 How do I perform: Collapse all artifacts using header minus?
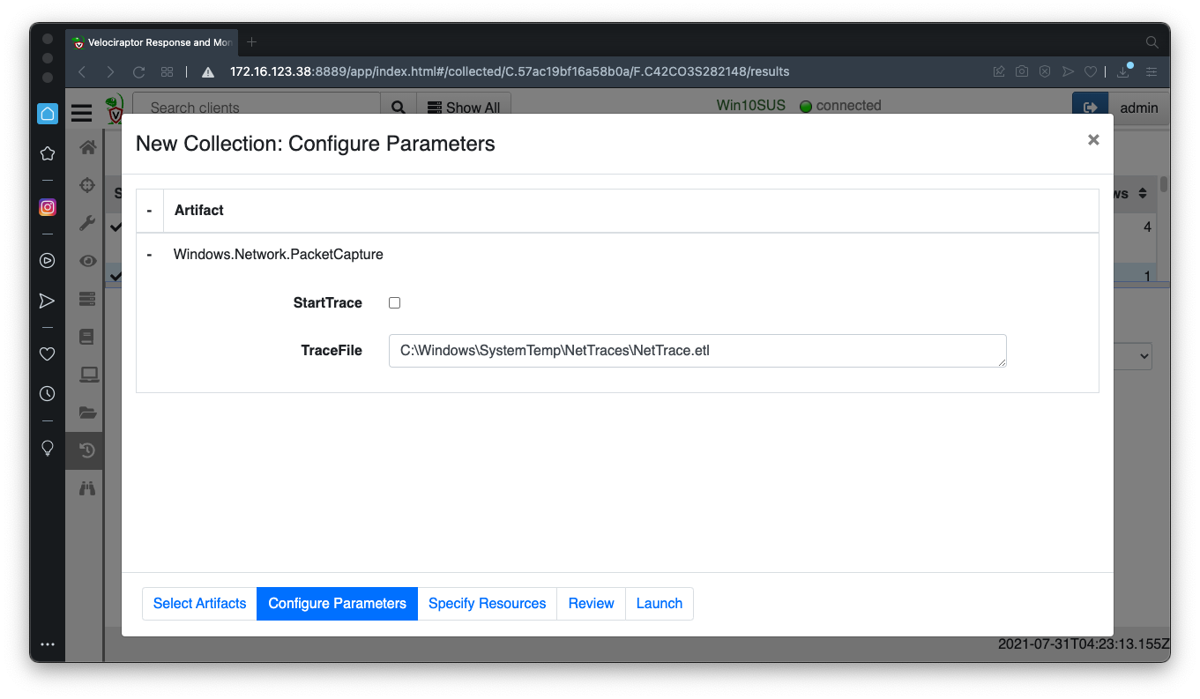point(149,211)
